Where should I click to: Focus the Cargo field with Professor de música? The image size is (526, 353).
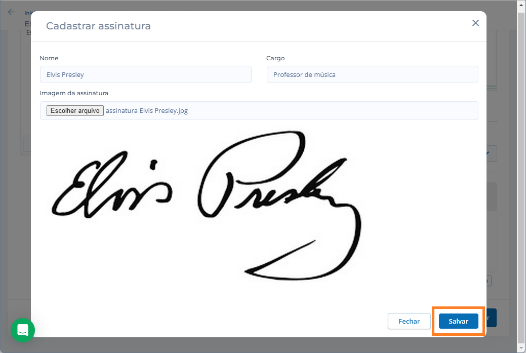373,74
